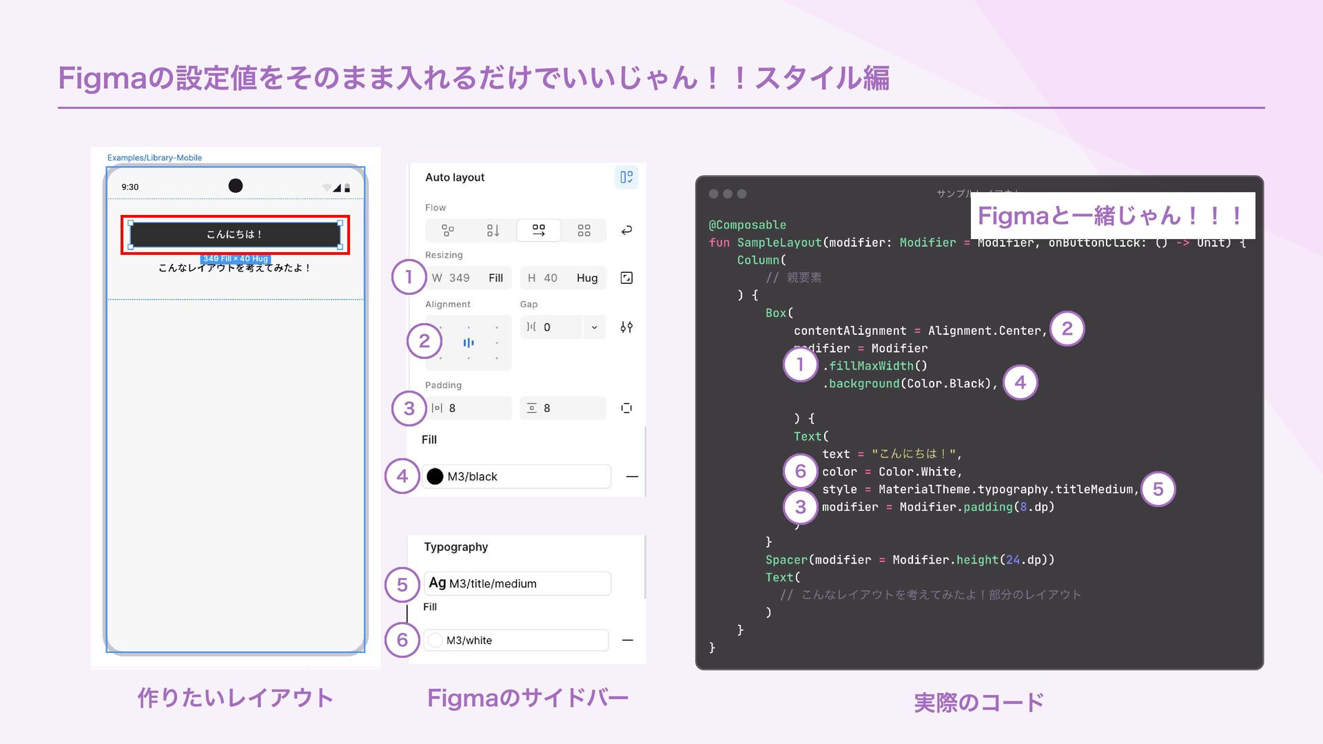Select the freeform flow option
1323x744 pixels.
[448, 230]
